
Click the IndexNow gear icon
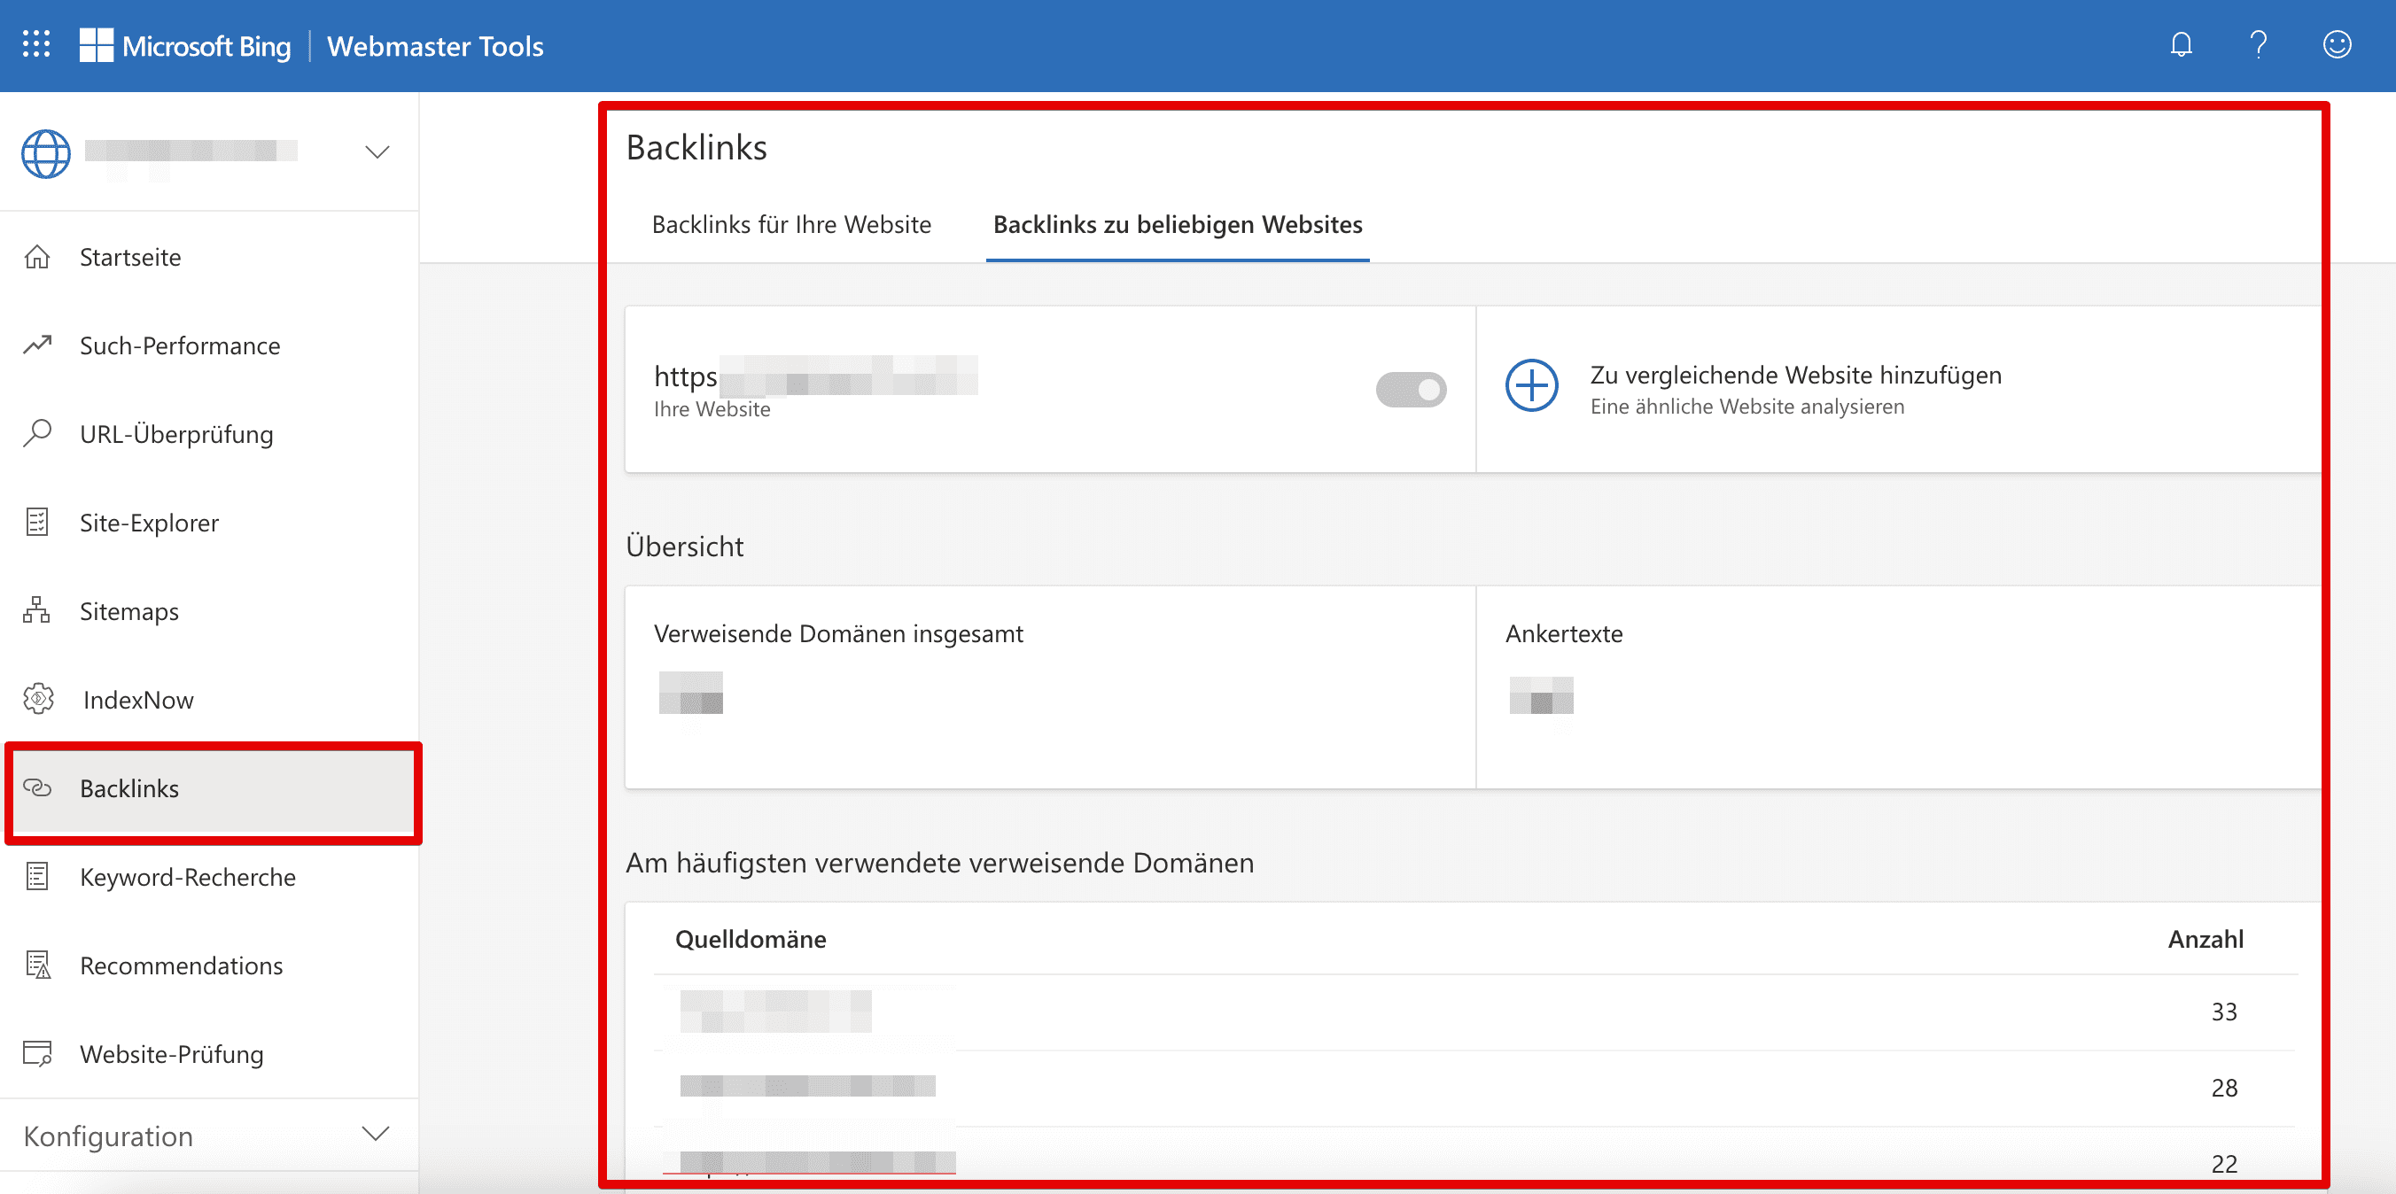(x=38, y=698)
